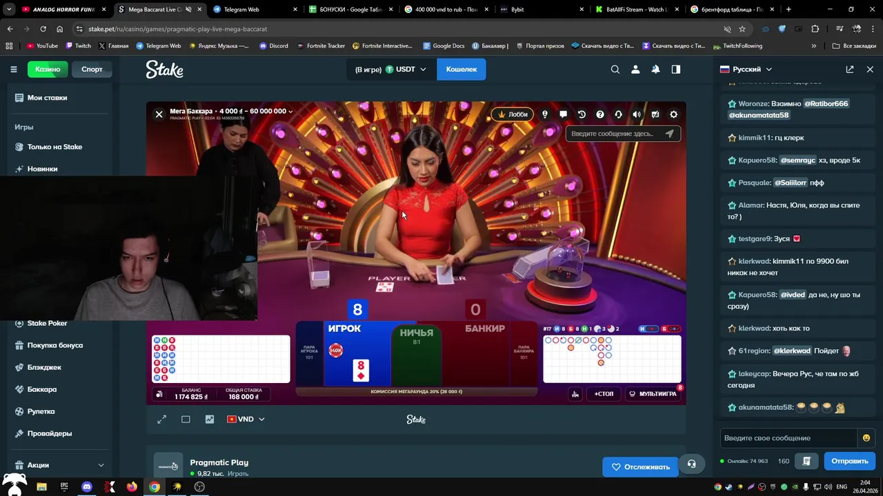Go to the browser home page
Image resolution: width=883 pixels, height=496 pixels.
60,29
